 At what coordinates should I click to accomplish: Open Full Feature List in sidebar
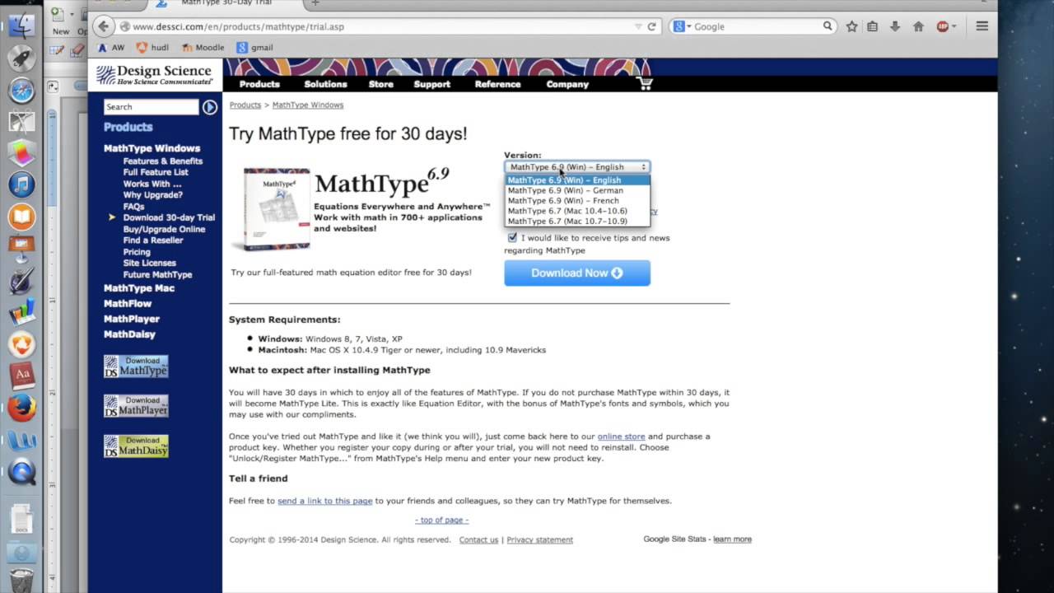click(156, 172)
